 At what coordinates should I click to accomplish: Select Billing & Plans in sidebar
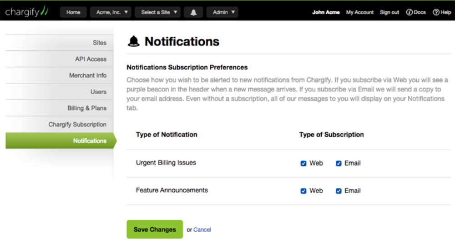tap(60, 108)
